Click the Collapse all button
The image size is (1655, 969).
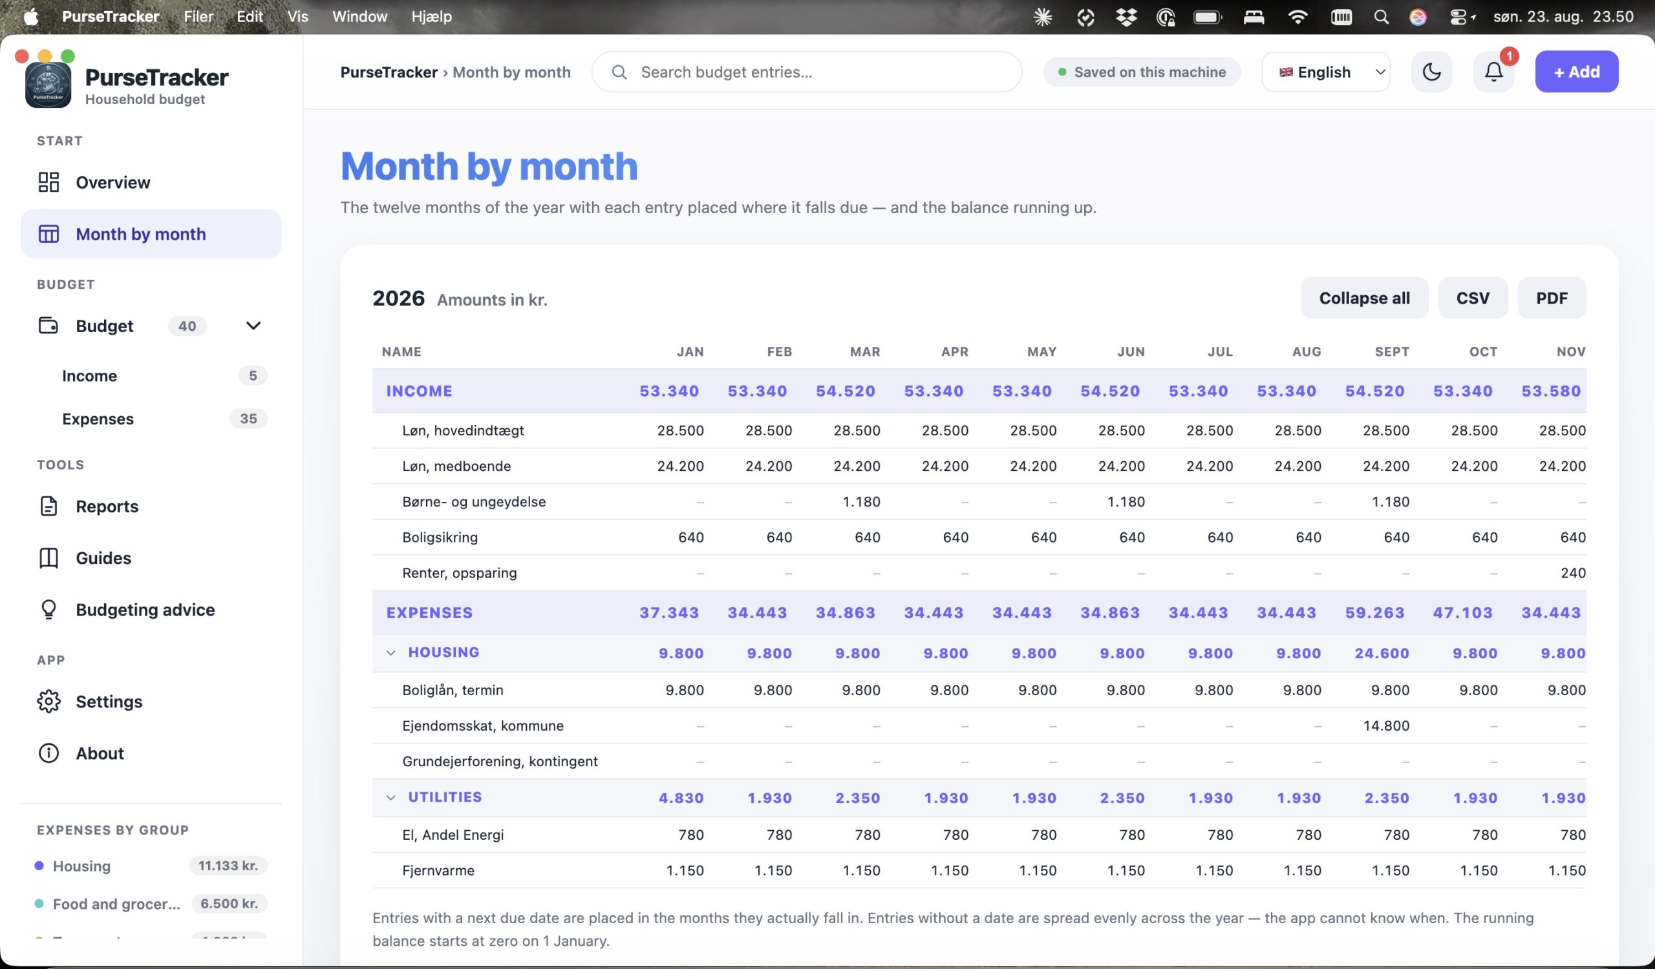[x=1364, y=298]
